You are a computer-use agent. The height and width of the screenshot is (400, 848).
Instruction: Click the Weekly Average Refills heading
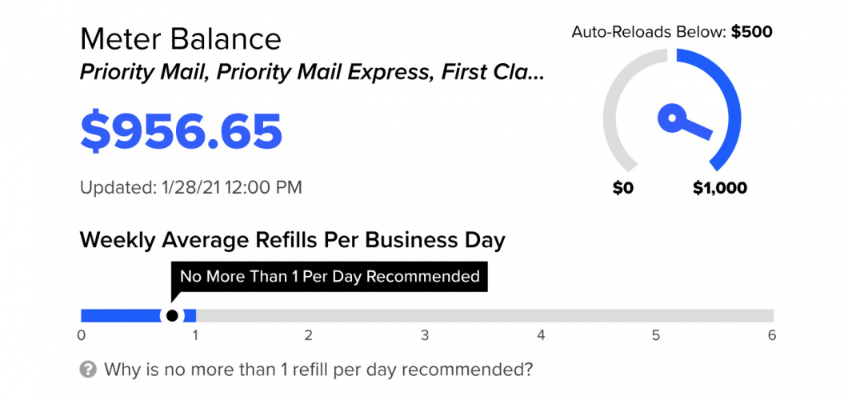pos(293,239)
